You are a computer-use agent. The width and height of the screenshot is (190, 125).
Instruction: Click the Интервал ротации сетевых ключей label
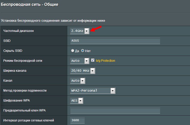28,120
